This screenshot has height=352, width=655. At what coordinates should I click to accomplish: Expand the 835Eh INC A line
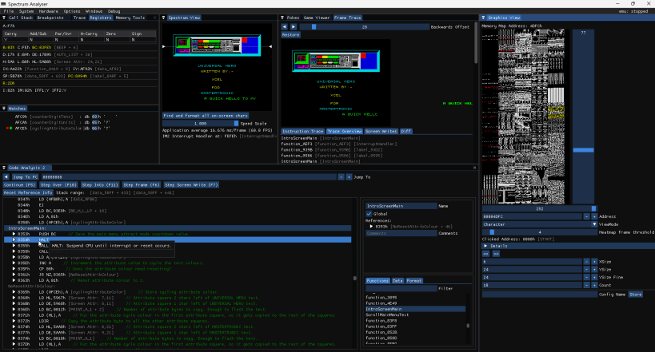click(14, 263)
